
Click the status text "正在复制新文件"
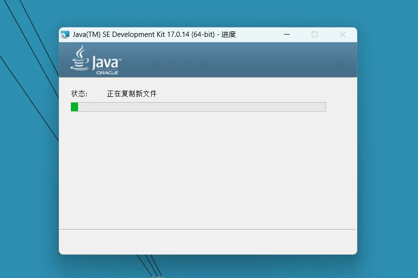click(132, 93)
